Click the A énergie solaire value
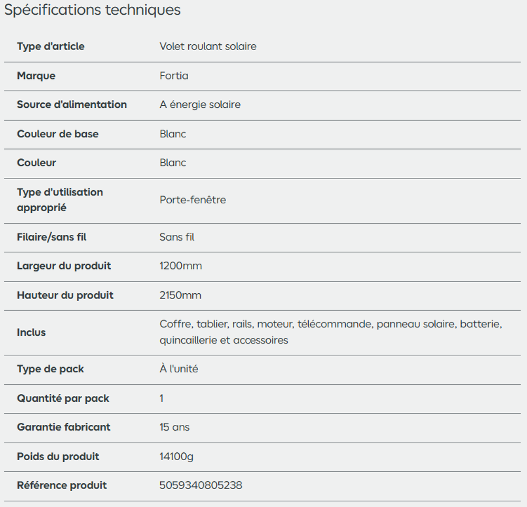Viewport: 527px width, 507px height. (200, 105)
